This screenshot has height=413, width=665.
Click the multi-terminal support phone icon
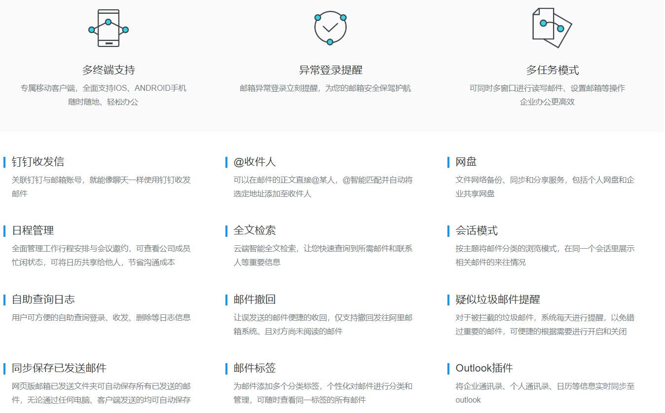tap(109, 28)
